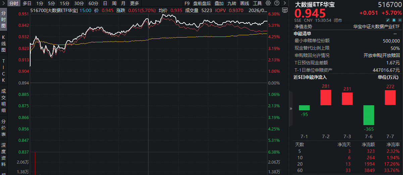Switch to 60分 interval
Image resolution: width=403 pixels, height=175 pixels.
click(x=93, y=3)
